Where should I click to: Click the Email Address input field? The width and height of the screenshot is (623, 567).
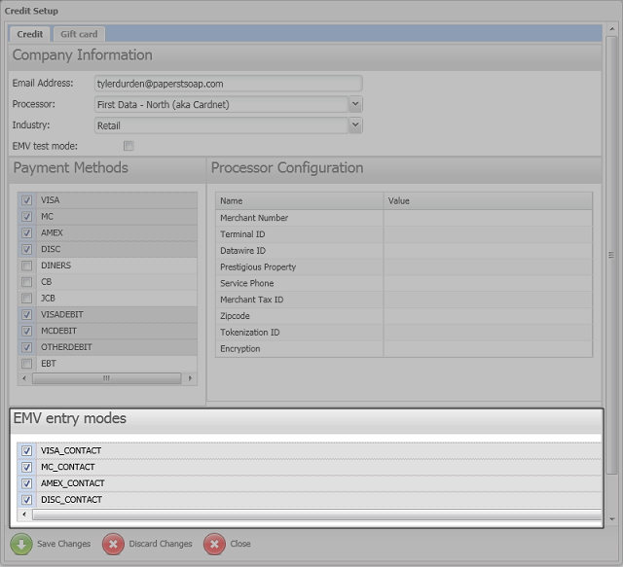coord(228,84)
